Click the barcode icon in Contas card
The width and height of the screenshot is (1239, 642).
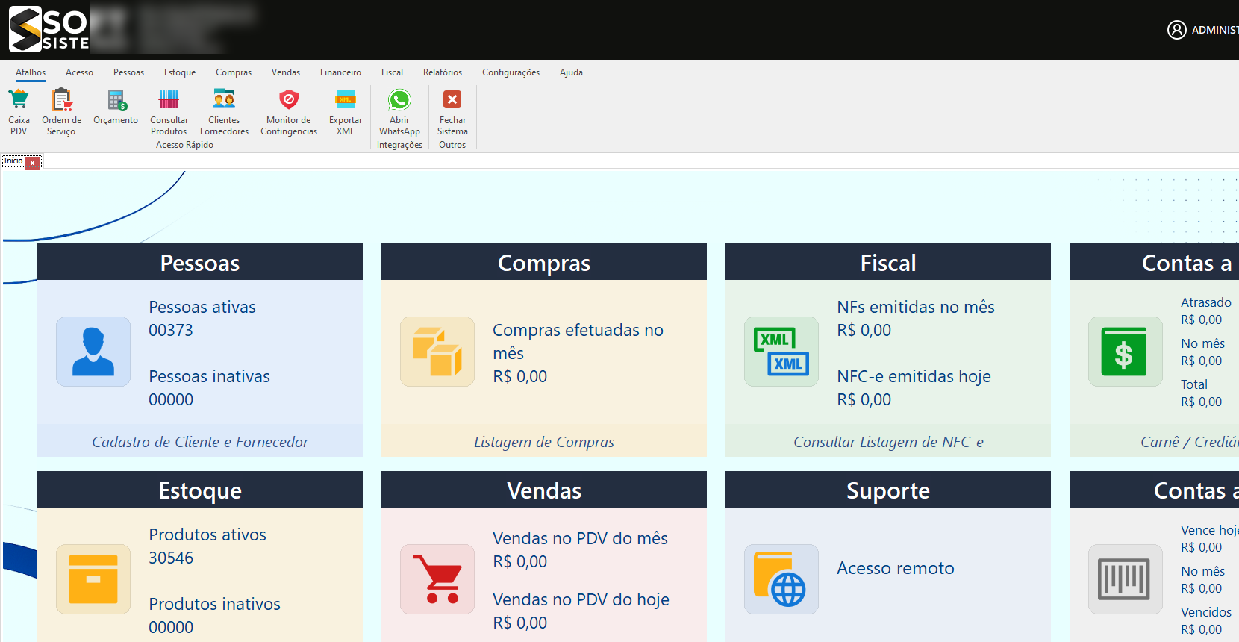click(x=1126, y=579)
